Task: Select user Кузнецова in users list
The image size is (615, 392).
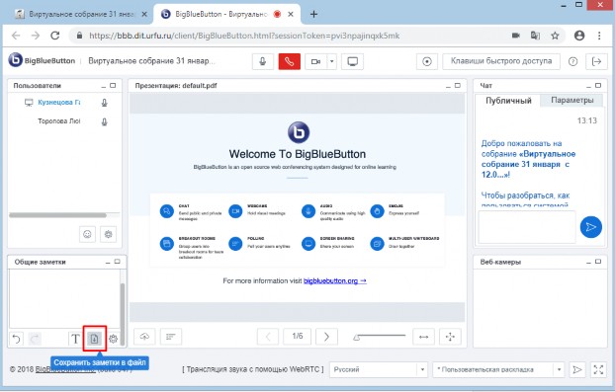Action: click(x=59, y=103)
